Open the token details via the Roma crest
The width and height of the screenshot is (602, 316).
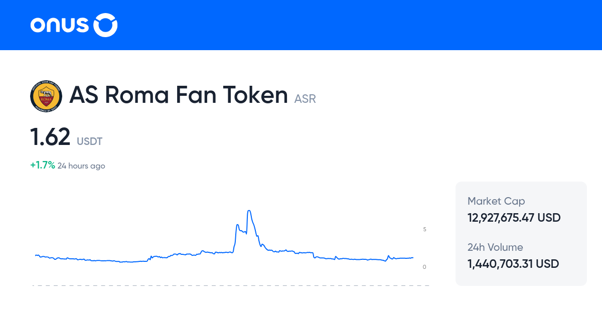46,96
